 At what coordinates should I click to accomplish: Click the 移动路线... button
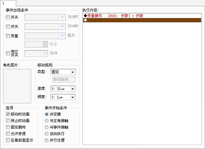click(x=64, y=79)
